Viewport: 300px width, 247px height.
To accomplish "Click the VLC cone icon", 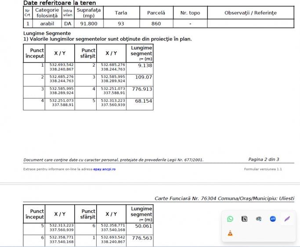I will (230, 233).
